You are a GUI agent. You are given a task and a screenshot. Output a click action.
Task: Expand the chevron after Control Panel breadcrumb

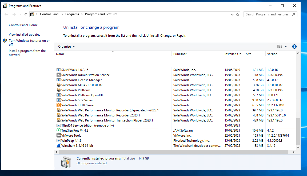pyautogui.click(x=62, y=14)
